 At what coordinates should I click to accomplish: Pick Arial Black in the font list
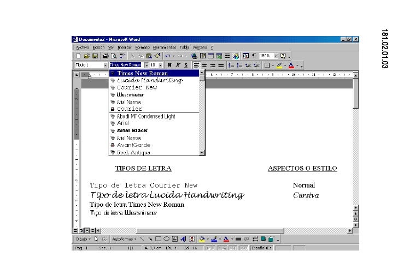click(x=154, y=130)
